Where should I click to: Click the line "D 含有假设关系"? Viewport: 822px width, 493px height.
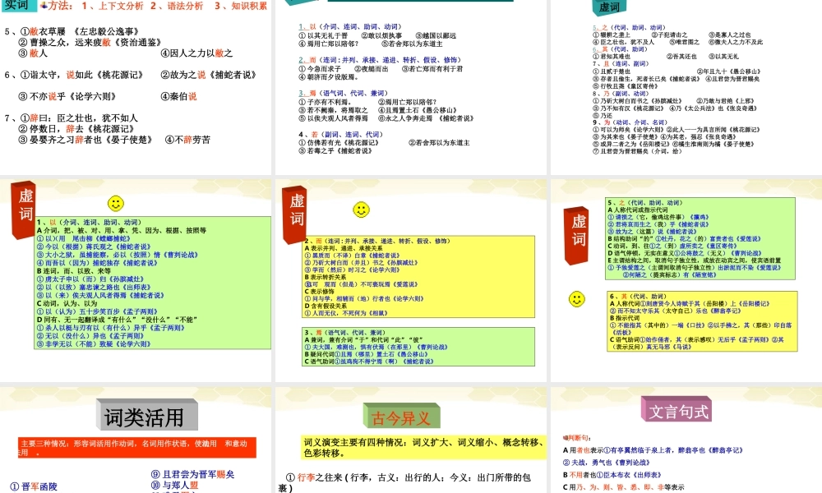tap(326, 306)
